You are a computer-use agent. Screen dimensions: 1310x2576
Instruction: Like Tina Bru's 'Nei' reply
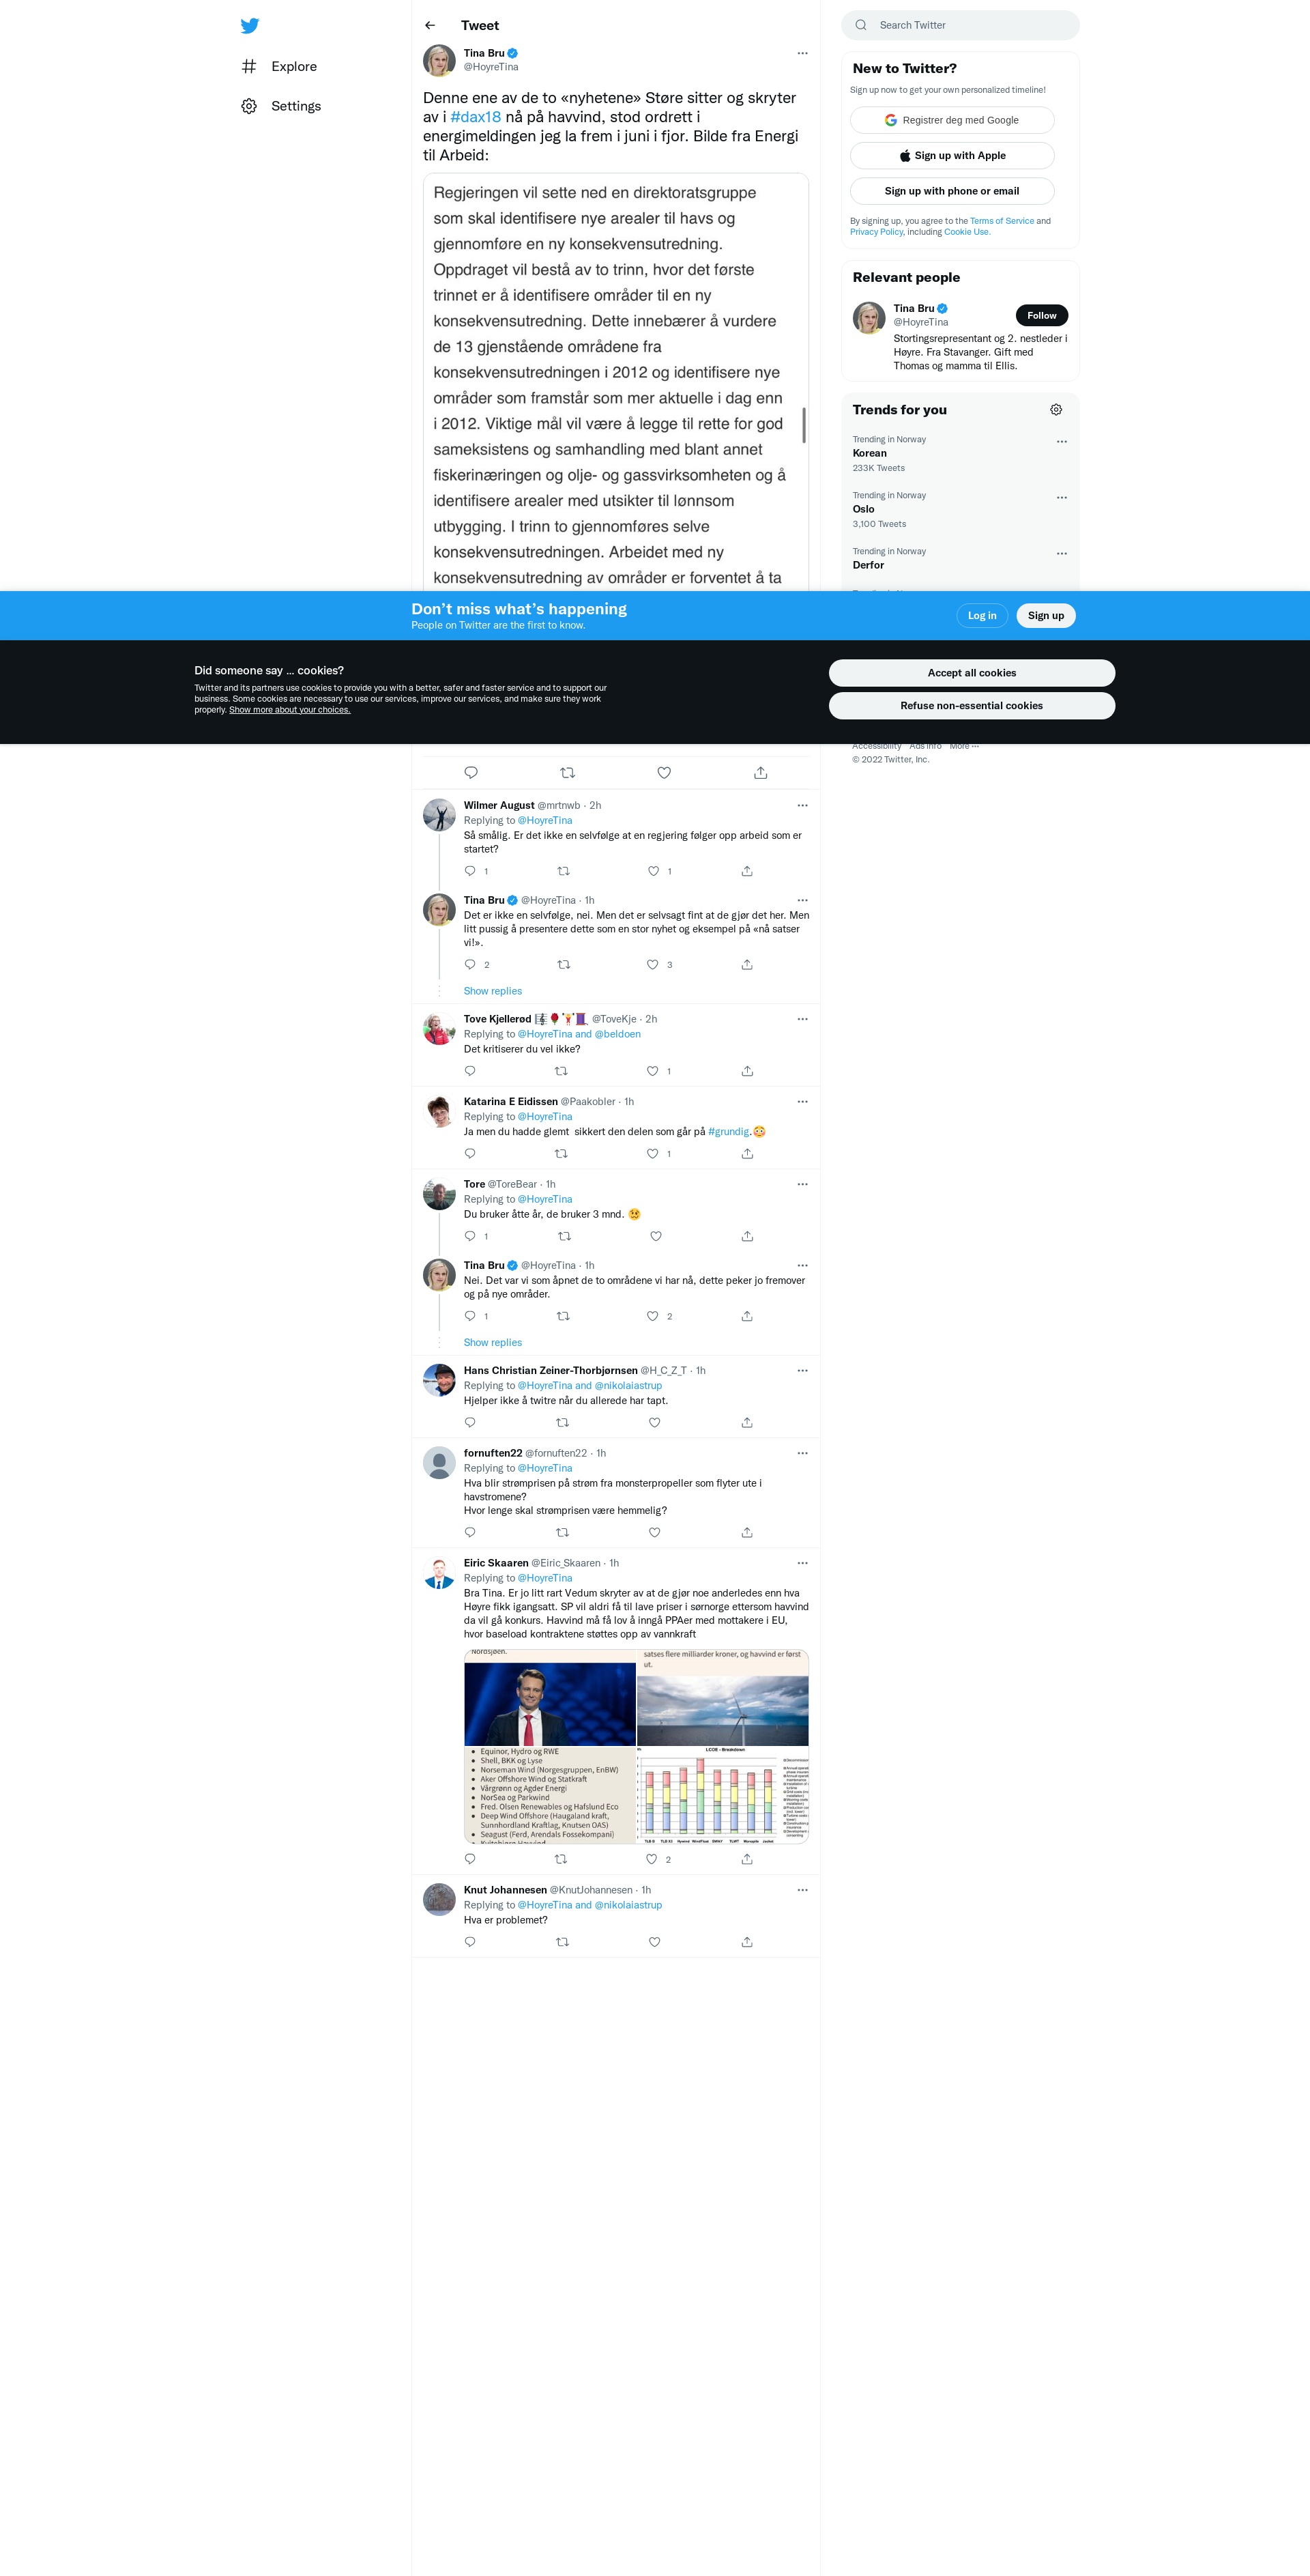coord(652,1316)
